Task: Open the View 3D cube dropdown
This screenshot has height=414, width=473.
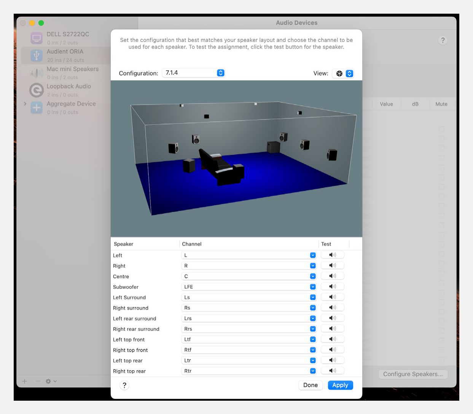Action: 343,73
